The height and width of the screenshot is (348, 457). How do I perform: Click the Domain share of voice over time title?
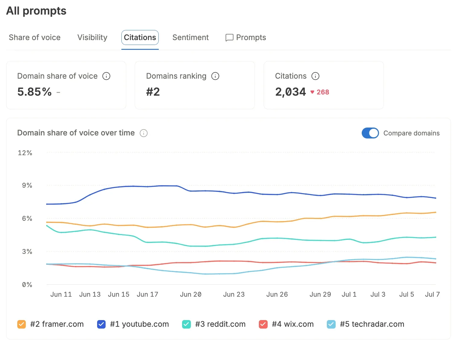76,133
